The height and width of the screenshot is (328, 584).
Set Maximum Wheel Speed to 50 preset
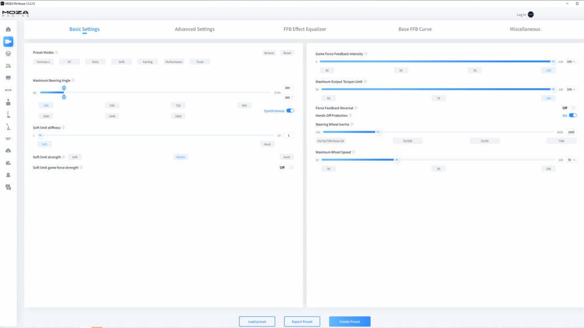(439, 169)
